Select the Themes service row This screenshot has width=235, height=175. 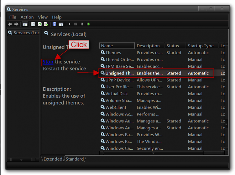162,53
